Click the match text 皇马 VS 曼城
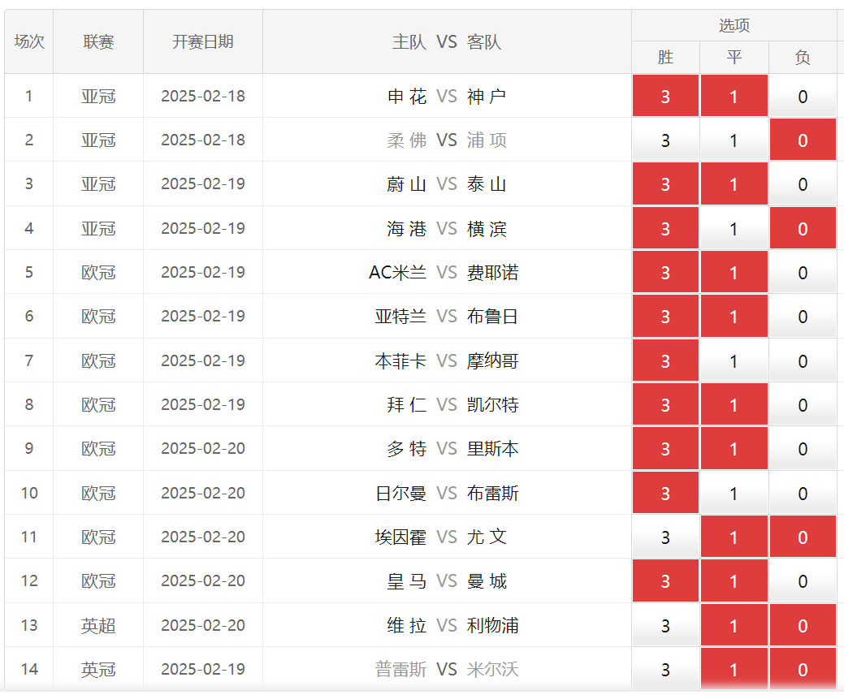The height and width of the screenshot is (699, 844). click(x=447, y=582)
